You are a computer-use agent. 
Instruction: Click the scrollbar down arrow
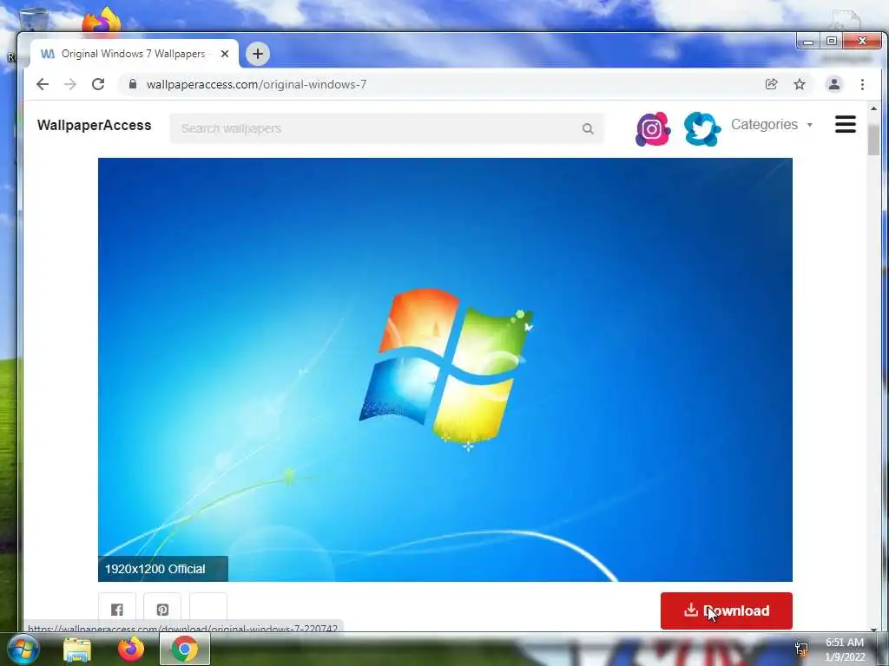tap(873, 630)
